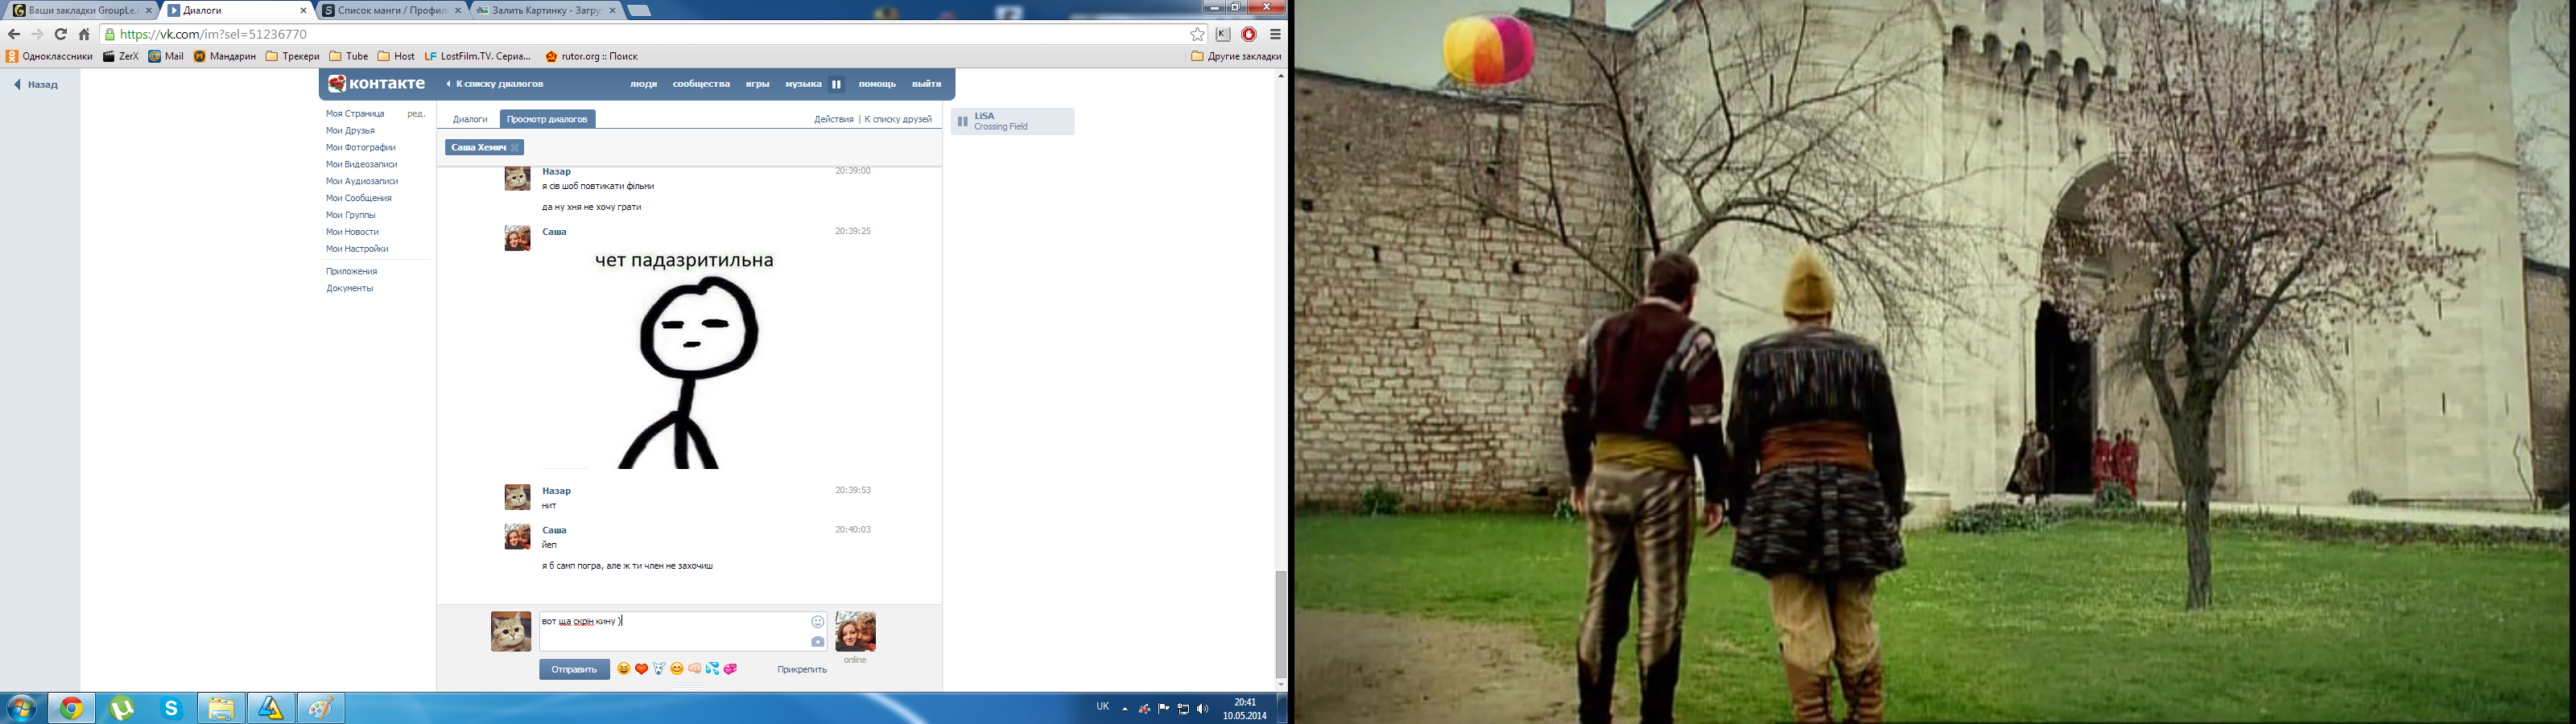Attach a photo with the camera icon

pyautogui.click(x=817, y=642)
